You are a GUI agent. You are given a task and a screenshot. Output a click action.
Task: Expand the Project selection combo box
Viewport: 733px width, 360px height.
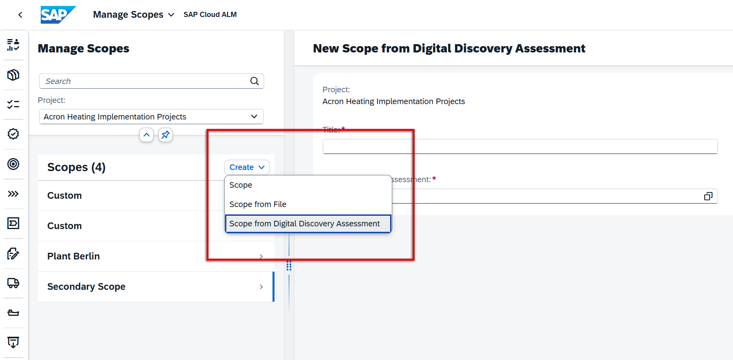(x=254, y=117)
